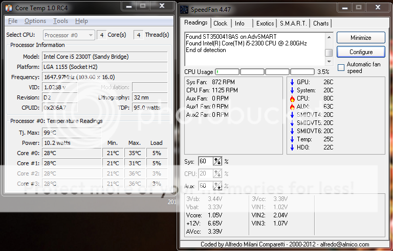Click the CPU Fan 1125 RPM reading
This screenshot has height=251, width=393.
pos(212,90)
